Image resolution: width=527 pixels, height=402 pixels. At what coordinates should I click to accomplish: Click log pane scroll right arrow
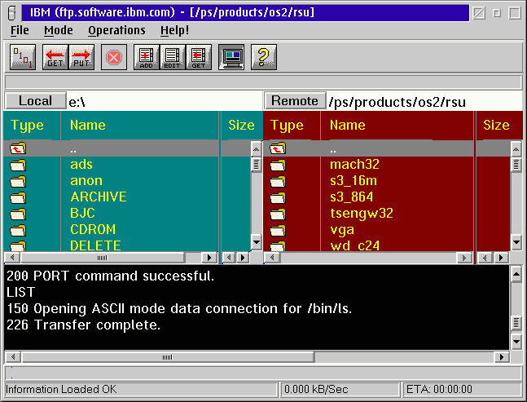502,357
